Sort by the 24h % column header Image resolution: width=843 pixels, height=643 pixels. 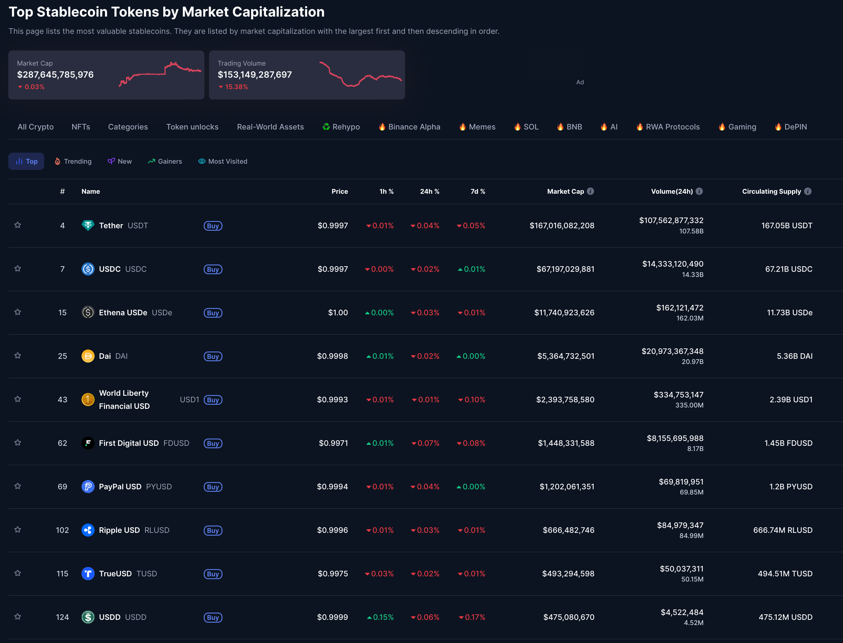point(429,191)
